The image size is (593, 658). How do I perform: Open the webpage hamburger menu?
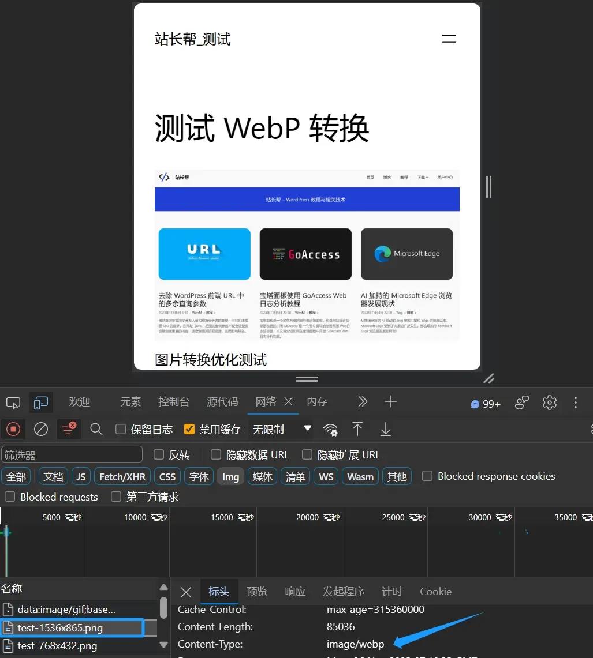point(449,39)
